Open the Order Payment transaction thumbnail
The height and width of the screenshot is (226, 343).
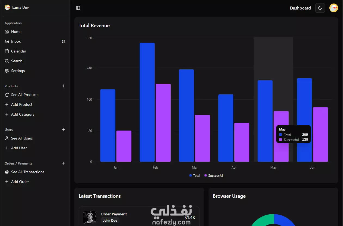[90, 217]
